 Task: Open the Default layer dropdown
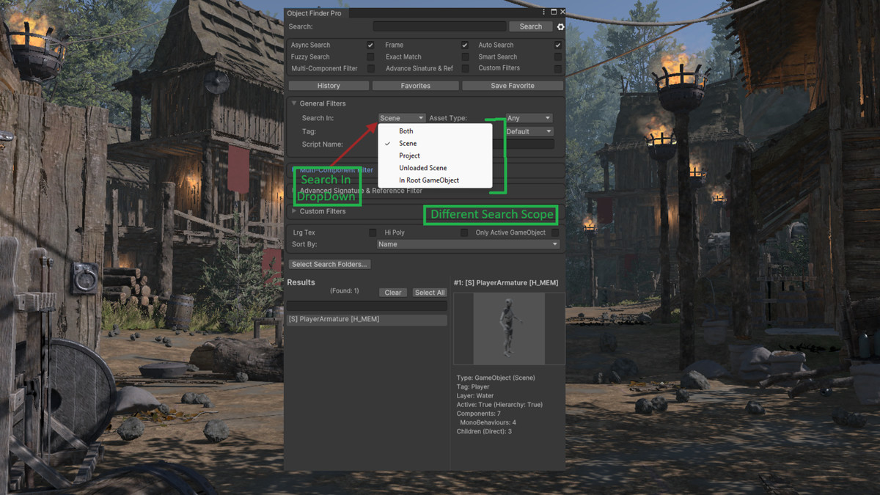tap(528, 131)
